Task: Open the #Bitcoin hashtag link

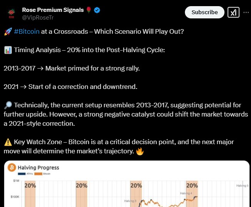Action: coord(27,31)
